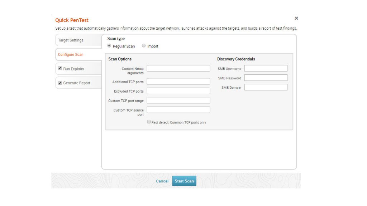The image size is (367, 206).
Task: Uncheck the Generate Report checkbox
Action: pos(60,83)
